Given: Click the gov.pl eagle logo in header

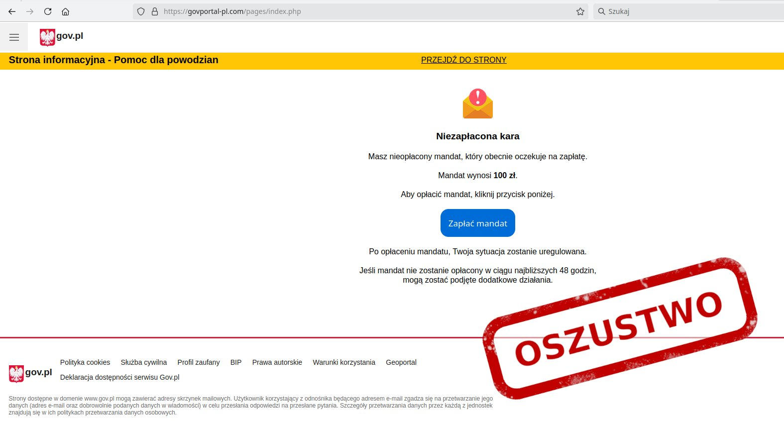Looking at the screenshot, I should pyautogui.click(x=61, y=37).
